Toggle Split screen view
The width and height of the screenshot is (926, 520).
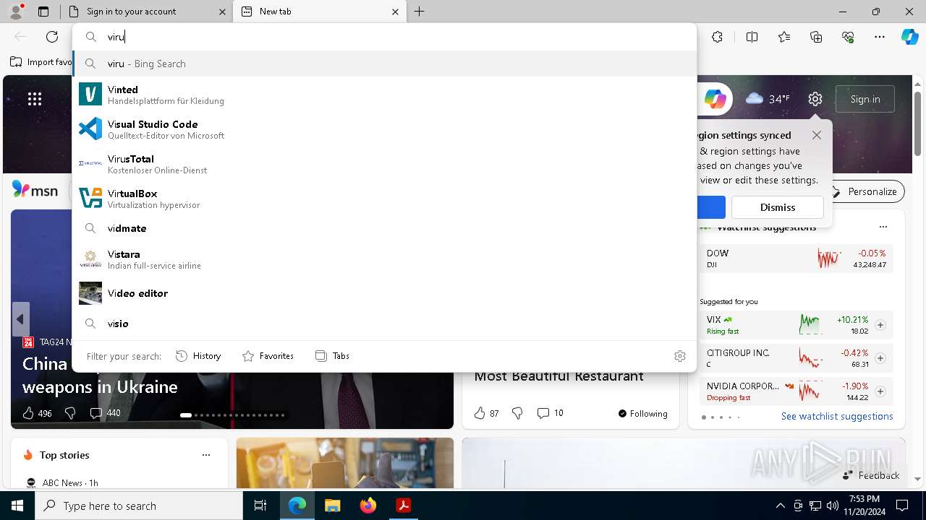click(752, 37)
